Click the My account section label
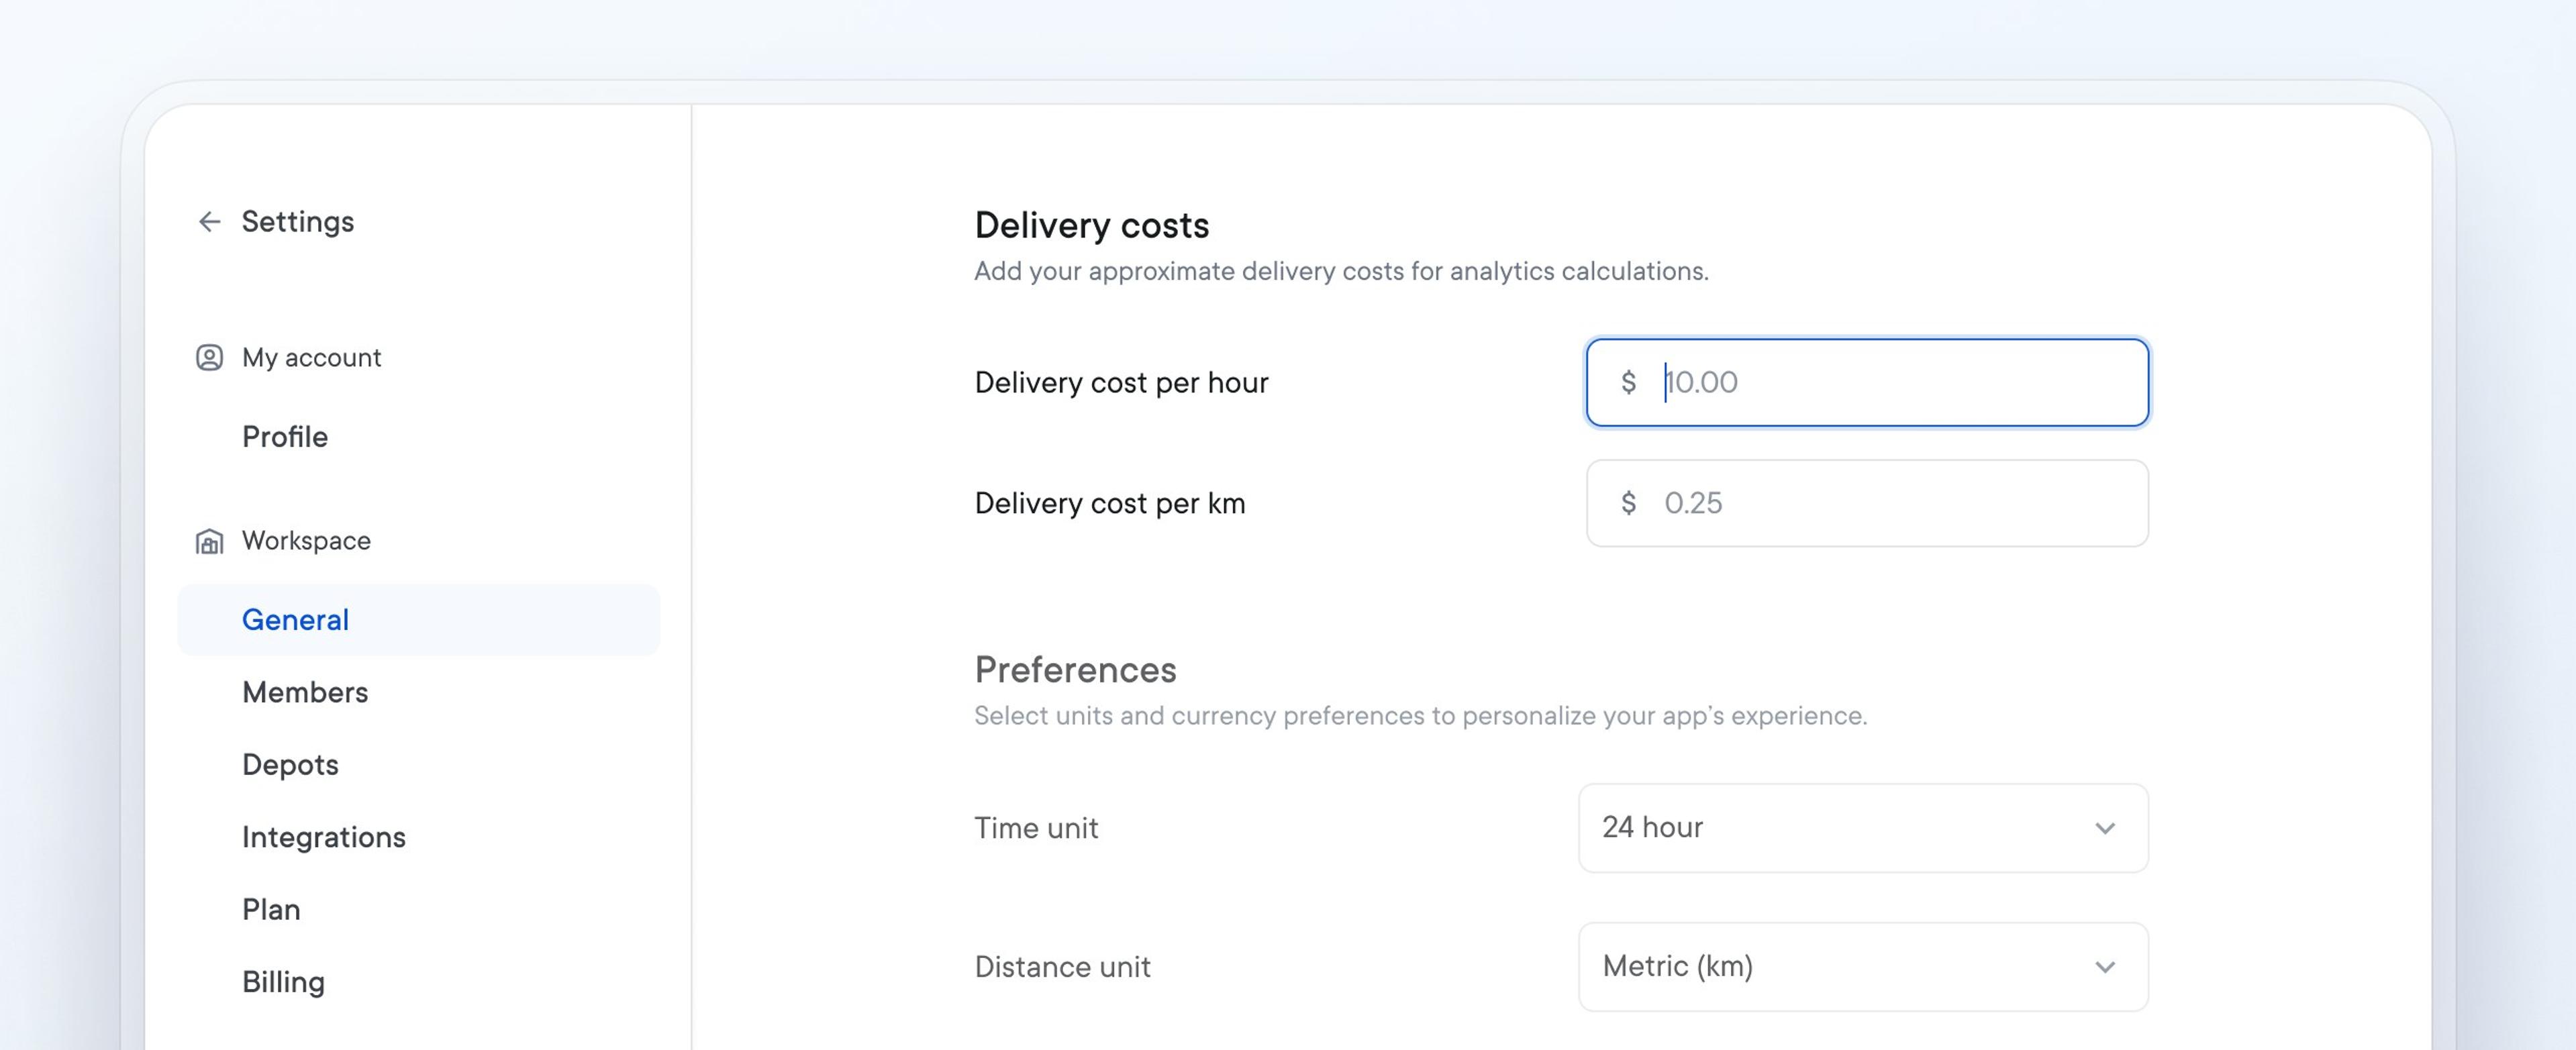The height and width of the screenshot is (1050, 2576). pos(311,357)
